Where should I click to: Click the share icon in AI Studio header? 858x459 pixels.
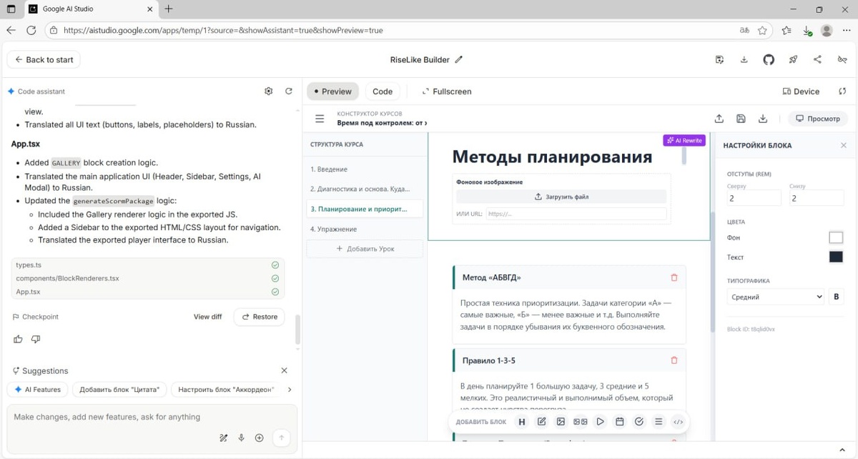817,60
